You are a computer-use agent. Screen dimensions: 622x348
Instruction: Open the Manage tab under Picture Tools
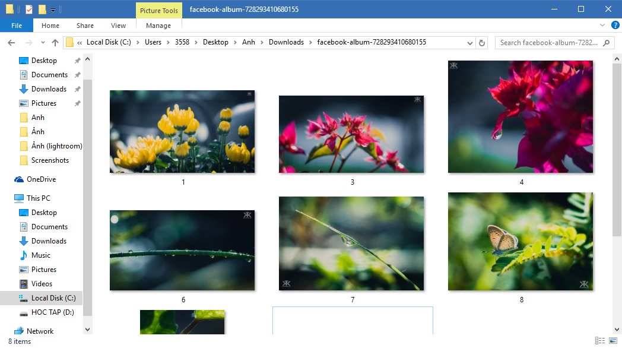point(158,26)
